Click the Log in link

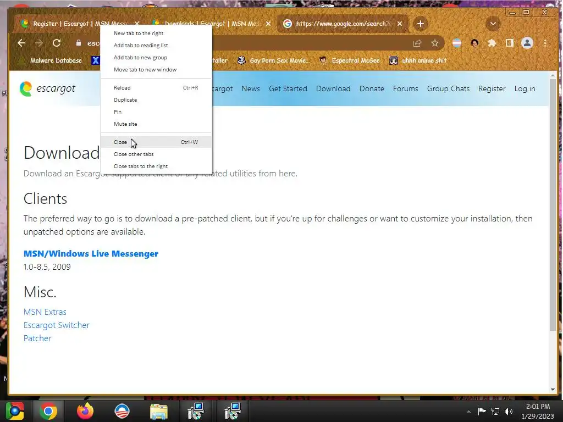point(525,88)
